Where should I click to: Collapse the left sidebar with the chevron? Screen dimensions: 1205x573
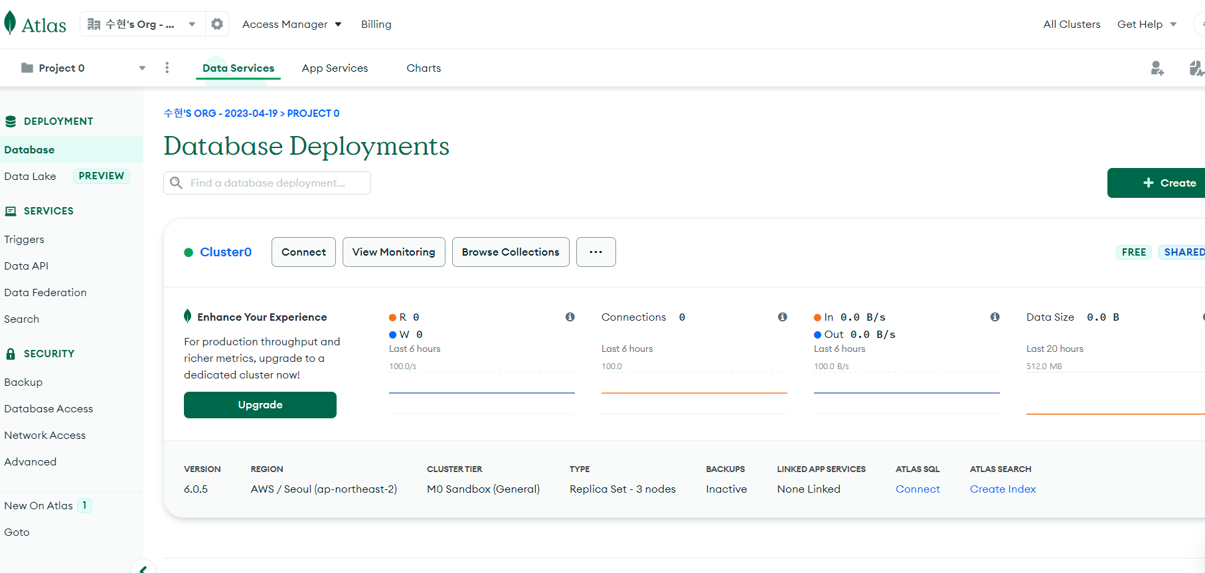[x=143, y=568]
